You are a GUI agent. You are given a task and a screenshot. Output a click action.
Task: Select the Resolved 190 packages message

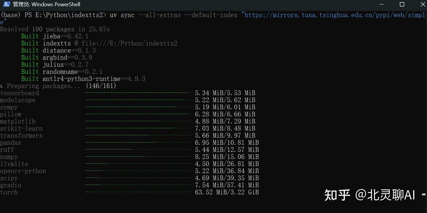coord(55,29)
